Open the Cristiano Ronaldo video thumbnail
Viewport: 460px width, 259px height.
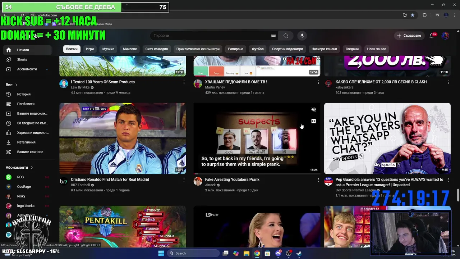[x=123, y=138]
